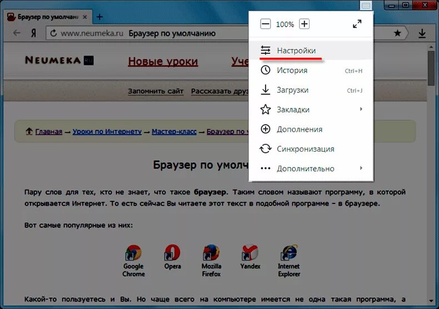Open Загрузки from the menu

click(311, 90)
